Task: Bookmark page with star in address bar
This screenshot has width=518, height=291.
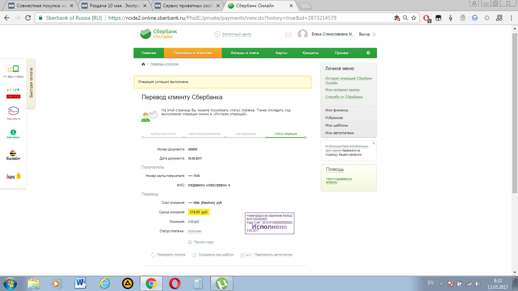Action: coord(414,18)
